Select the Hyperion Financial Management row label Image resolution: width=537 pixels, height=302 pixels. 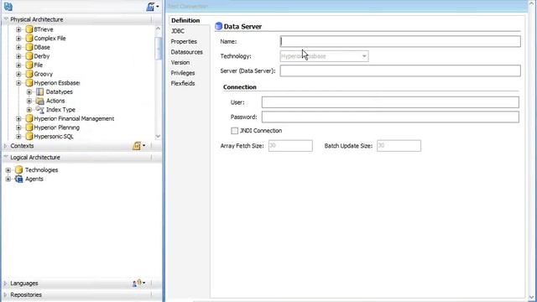point(74,118)
